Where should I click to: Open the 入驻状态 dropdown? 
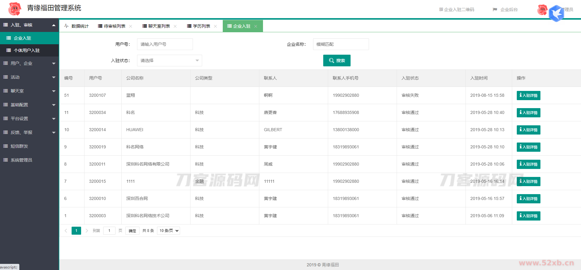pos(169,61)
